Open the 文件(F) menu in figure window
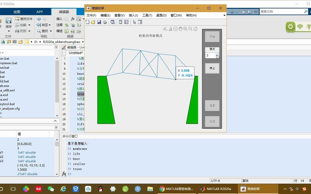This screenshot has width=311, height=194. [x=91, y=15]
